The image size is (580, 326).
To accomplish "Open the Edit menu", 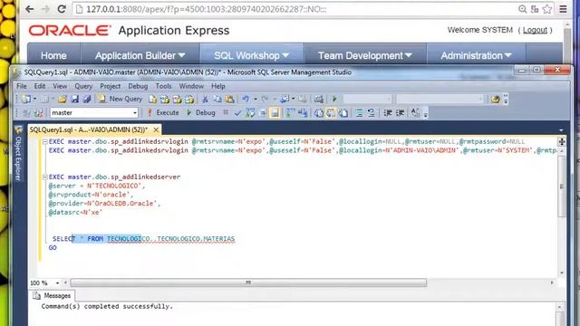I will pyautogui.click(x=40, y=86).
